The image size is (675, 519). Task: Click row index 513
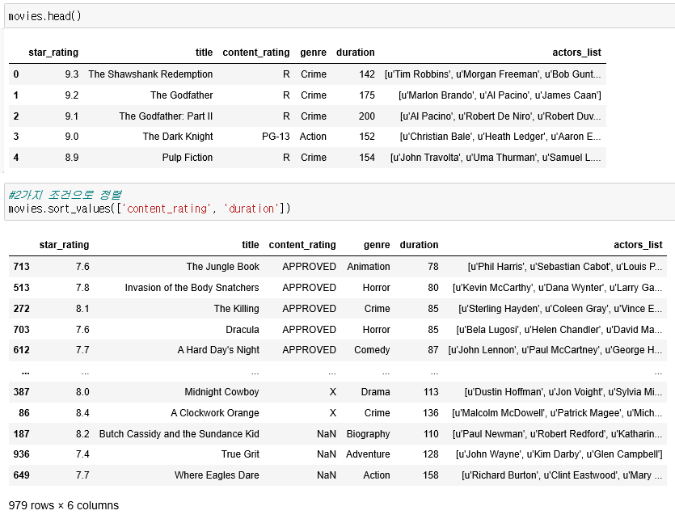tap(22, 288)
